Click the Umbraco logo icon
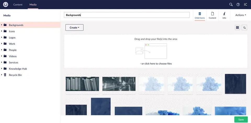 pyautogui.click(x=5, y=4)
